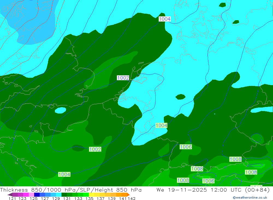Select the dark navy blue legend swatch

37,195
